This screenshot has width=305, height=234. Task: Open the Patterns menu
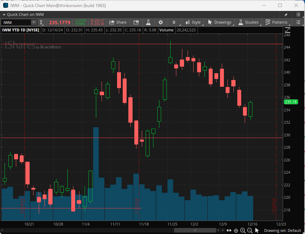(276, 22)
